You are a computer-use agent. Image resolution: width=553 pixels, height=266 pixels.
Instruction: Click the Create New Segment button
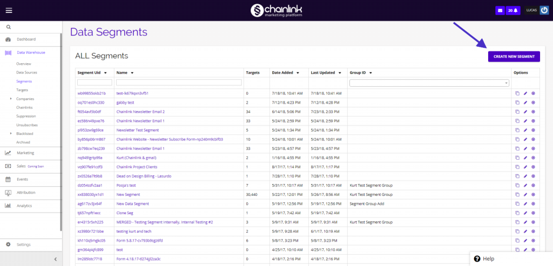click(x=514, y=56)
